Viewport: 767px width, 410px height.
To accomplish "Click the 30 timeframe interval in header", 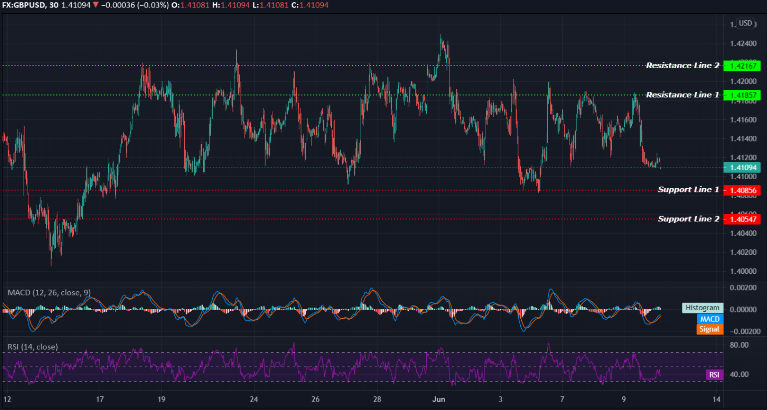I will (x=54, y=5).
